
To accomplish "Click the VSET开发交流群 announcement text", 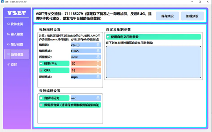I will 94,16.
